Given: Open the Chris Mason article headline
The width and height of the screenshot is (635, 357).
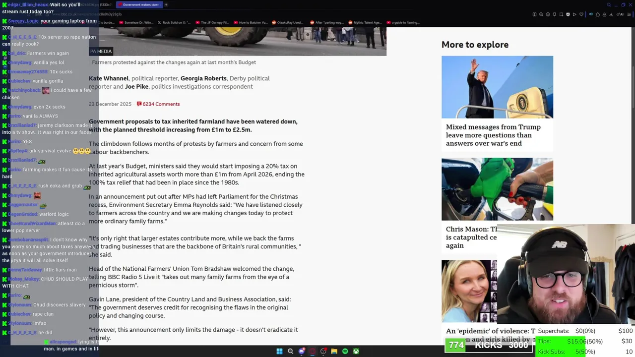Looking at the screenshot, I should (x=471, y=237).
